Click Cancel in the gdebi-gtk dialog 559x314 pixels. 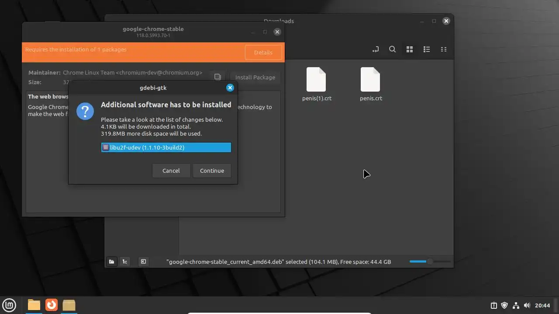coord(171,171)
